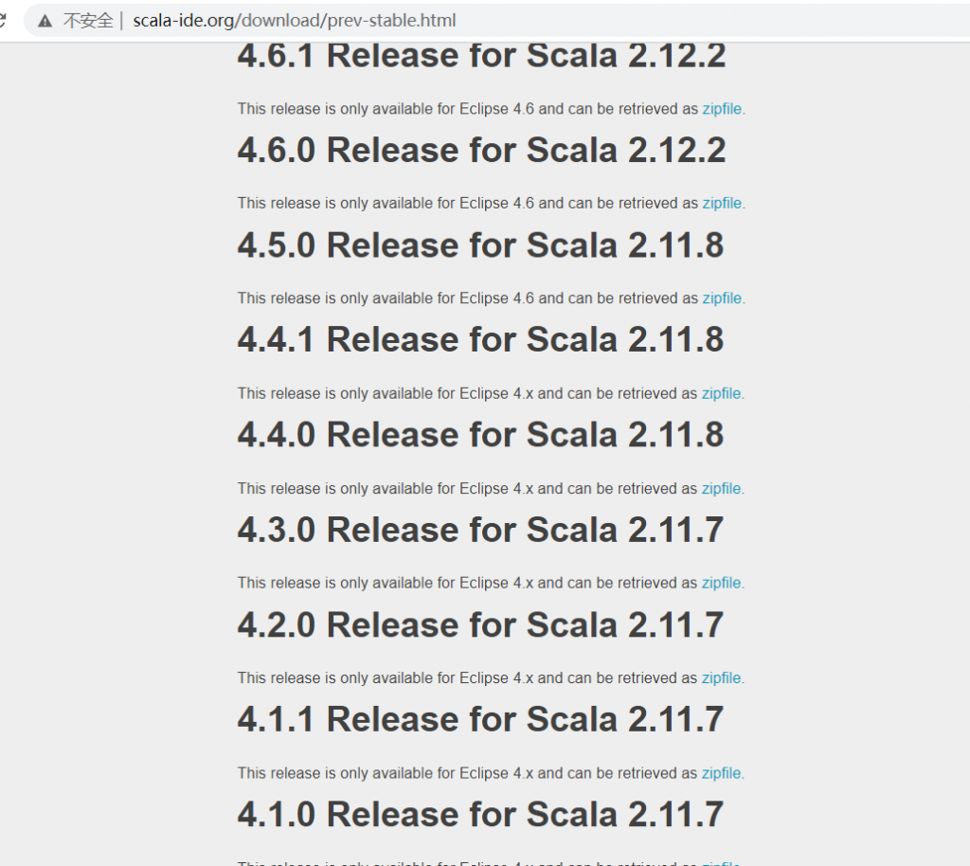Viewport: 970px width, 866px height.
Task: Retrieve the zipfile for 4.4.0 release
Action: click(x=721, y=489)
